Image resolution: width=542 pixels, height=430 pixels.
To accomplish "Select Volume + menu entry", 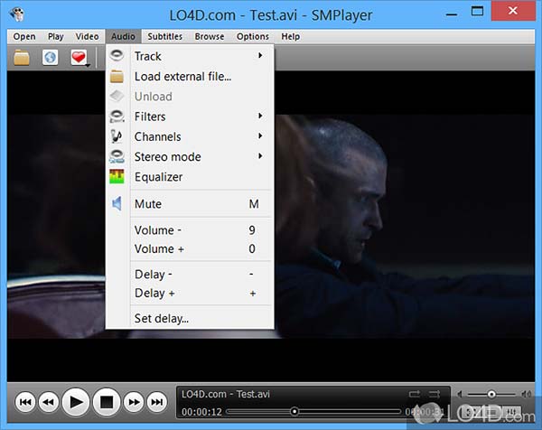I will 190,248.
